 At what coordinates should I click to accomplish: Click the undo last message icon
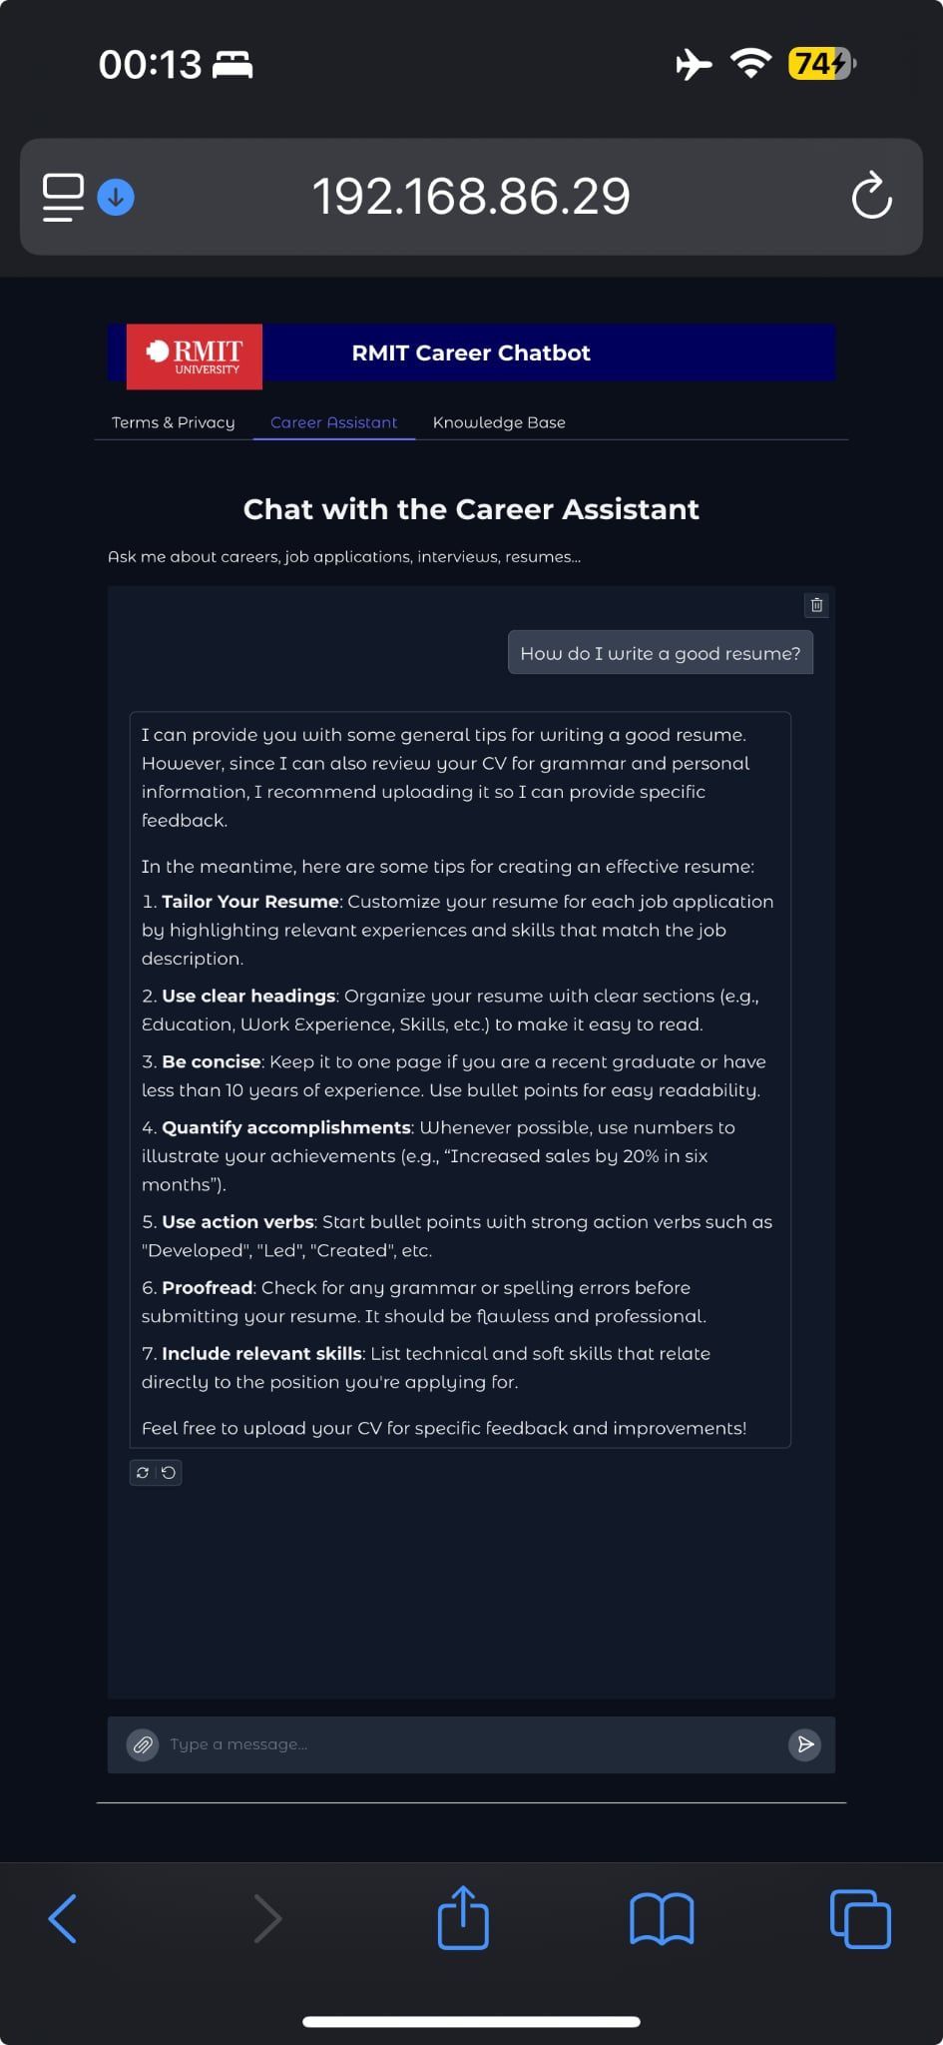click(169, 1473)
